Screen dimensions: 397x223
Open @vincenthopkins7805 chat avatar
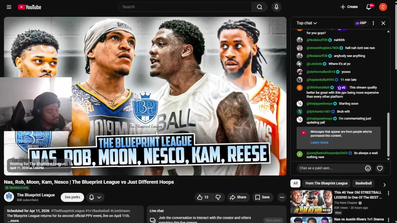(300, 48)
